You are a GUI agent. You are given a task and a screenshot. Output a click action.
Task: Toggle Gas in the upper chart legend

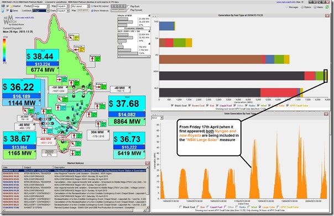[207, 105]
